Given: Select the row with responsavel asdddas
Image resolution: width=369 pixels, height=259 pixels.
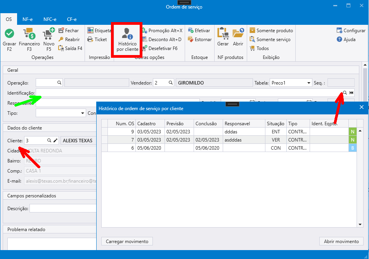Looking at the screenshot, I should (229, 140).
